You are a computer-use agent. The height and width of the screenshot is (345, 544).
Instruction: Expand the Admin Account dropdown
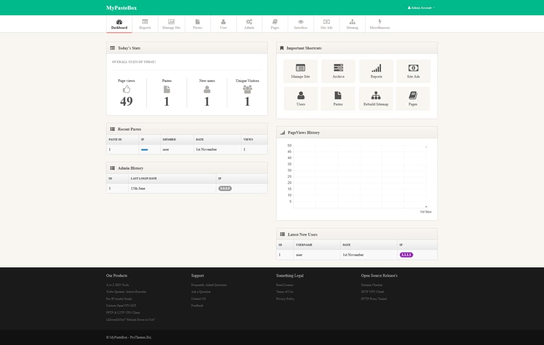tap(421, 8)
